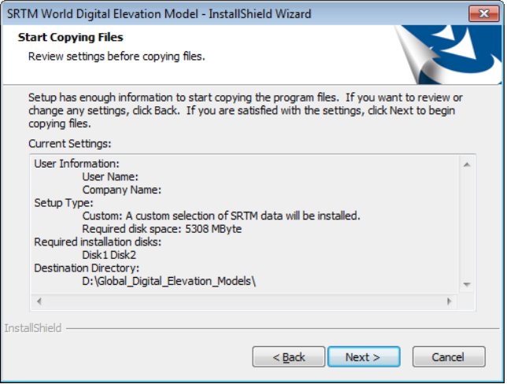The width and height of the screenshot is (507, 384).
Task: Click the Destination Directory path line
Action: click(x=169, y=281)
